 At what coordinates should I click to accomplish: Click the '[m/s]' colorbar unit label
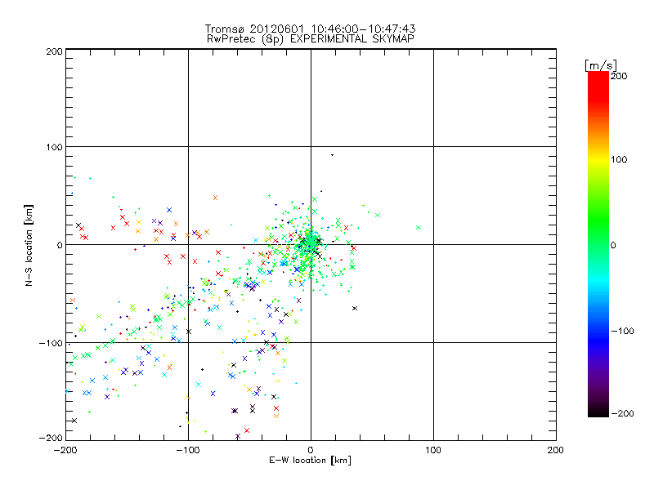[601, 65]
